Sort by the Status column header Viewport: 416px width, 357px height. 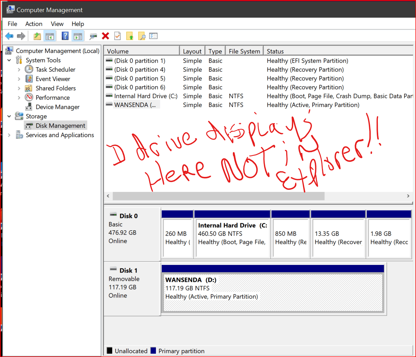click(338, 51)
